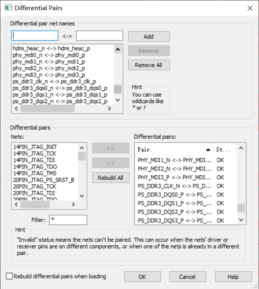Image resolution: width=259 pixels, height=289 pixels.
Task: Select the PS_DDR3_DQS2_P pair row
Action: 186,212
